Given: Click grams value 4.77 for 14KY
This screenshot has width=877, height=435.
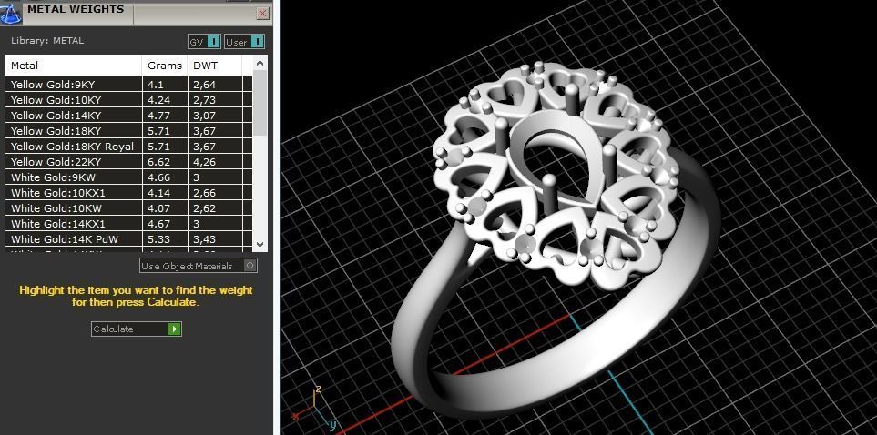Looking at the screenshot, I should click(158, 116).
